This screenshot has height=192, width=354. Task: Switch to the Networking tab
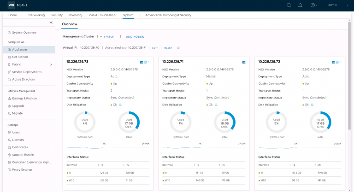coord(36,15)
